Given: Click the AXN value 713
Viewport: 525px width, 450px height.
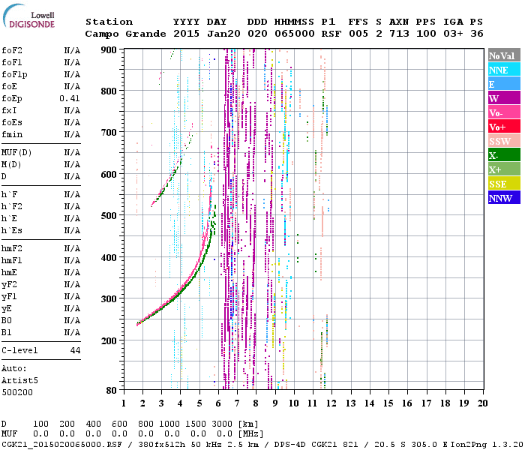Looking at the screenshot, I should pyautogui.click(x=399, y=34).
